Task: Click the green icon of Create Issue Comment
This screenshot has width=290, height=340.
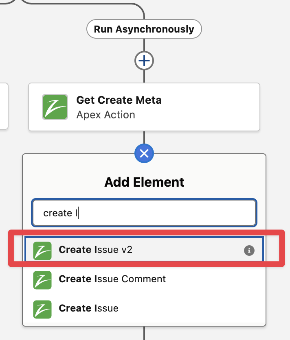Action: click(42, 279)
